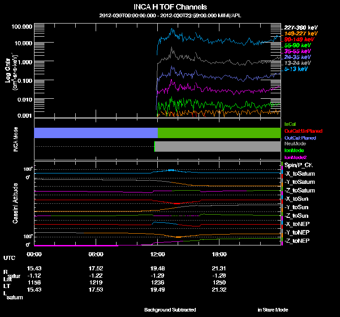The image size is (340, 317).
Task: Click the blue OutCal:Planed bar segment
Action: click(x=95, y=133)
